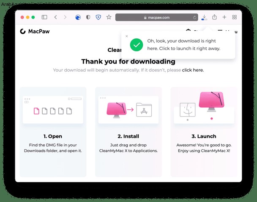The width and height of the screenshot is (257, 202).
Task: Click the yellow minimize window button
Action: [x=28, y=17]
